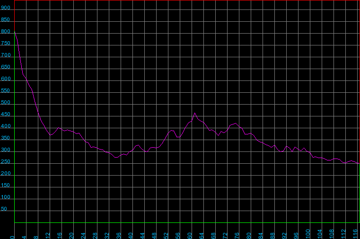Select the 16 x-axis label
The height and width of the screenshot is (239, 360).
(x=60, y=236)
